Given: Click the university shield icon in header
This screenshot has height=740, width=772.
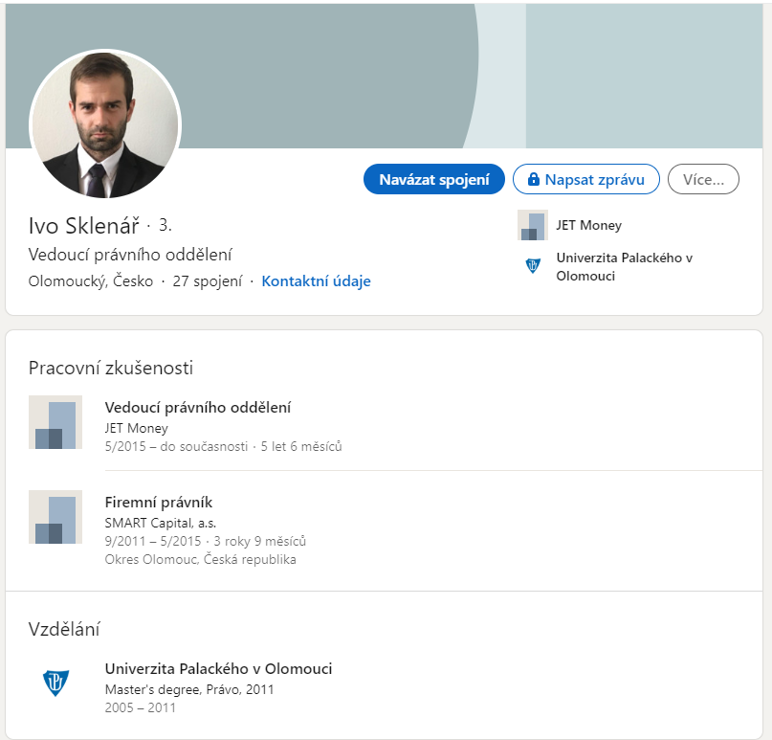Looking at the screenshot, I should pos(532,266).
